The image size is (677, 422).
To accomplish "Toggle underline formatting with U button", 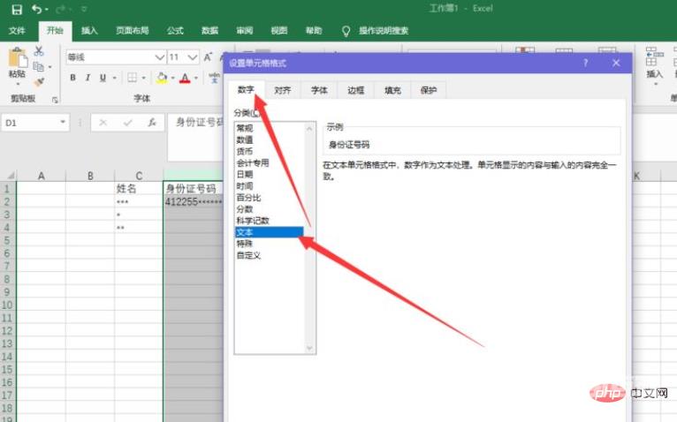I will [103, 78].
